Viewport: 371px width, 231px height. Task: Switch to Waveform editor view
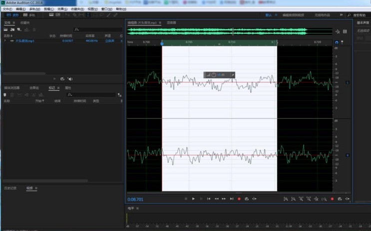12,15
